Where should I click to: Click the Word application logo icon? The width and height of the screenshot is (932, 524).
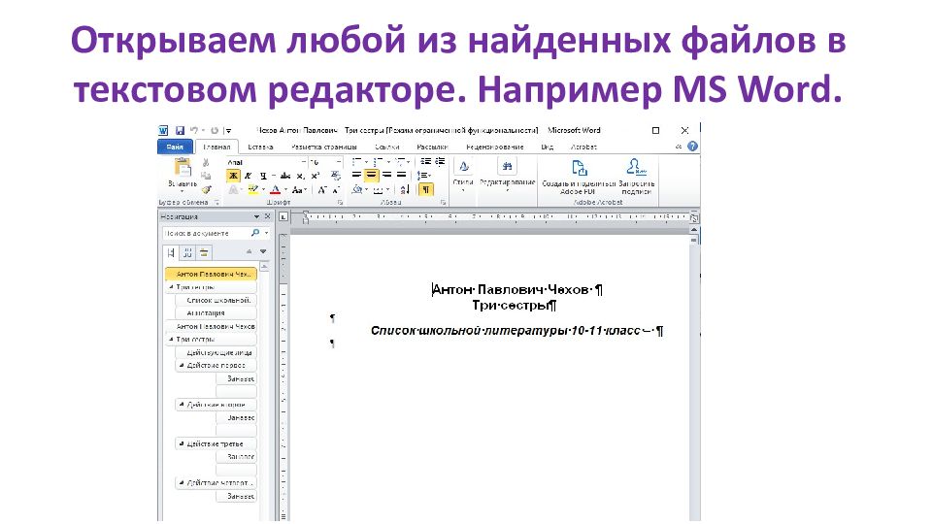(x=163, y=131)
